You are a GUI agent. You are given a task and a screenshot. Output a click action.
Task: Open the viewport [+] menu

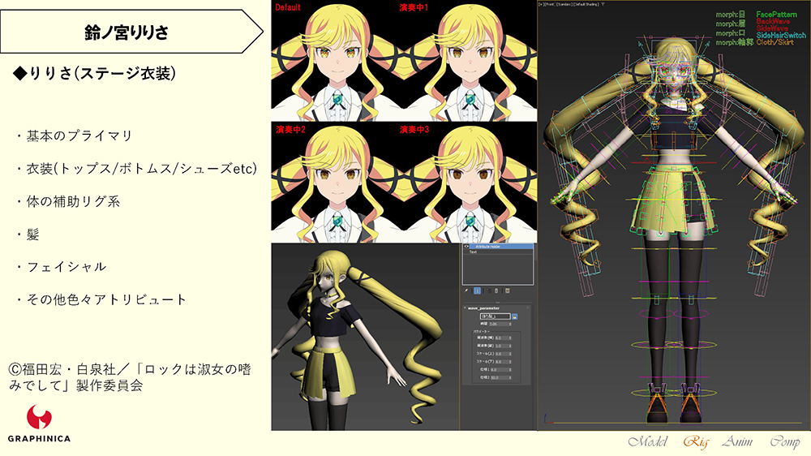pos(542,5)
